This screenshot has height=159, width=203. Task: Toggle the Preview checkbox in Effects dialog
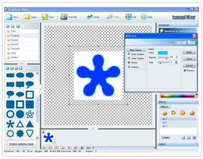click(185, 70)
